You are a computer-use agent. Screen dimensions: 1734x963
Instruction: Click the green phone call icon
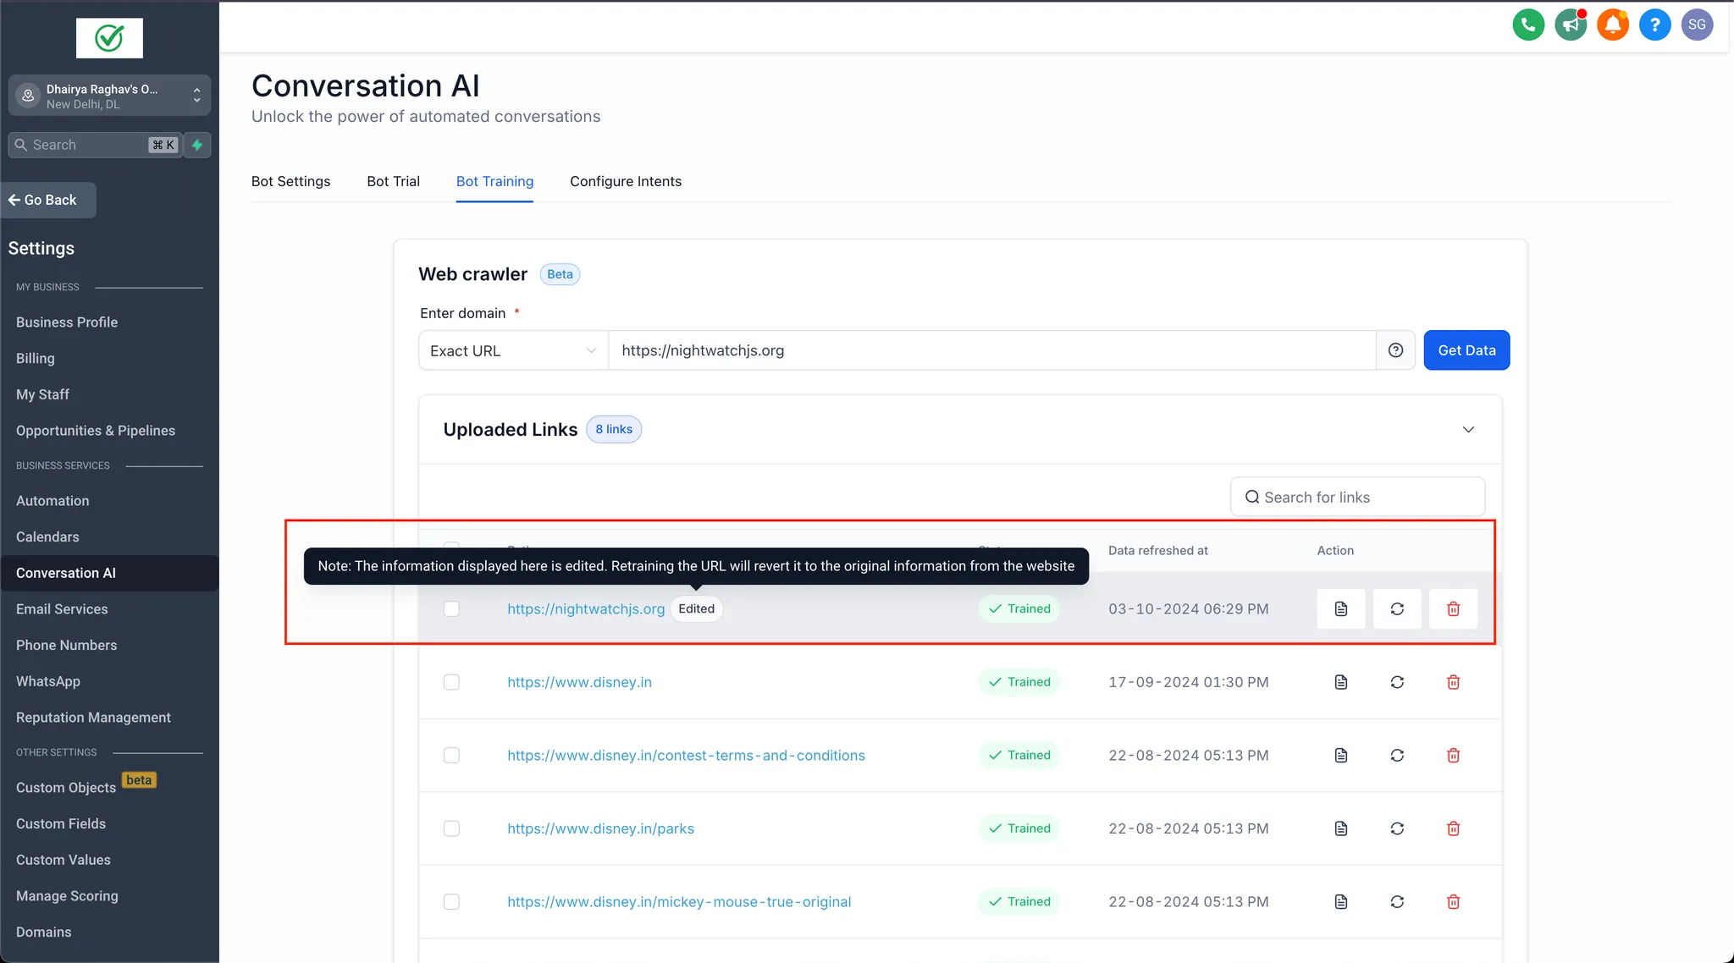click(x=1528, y=25)
